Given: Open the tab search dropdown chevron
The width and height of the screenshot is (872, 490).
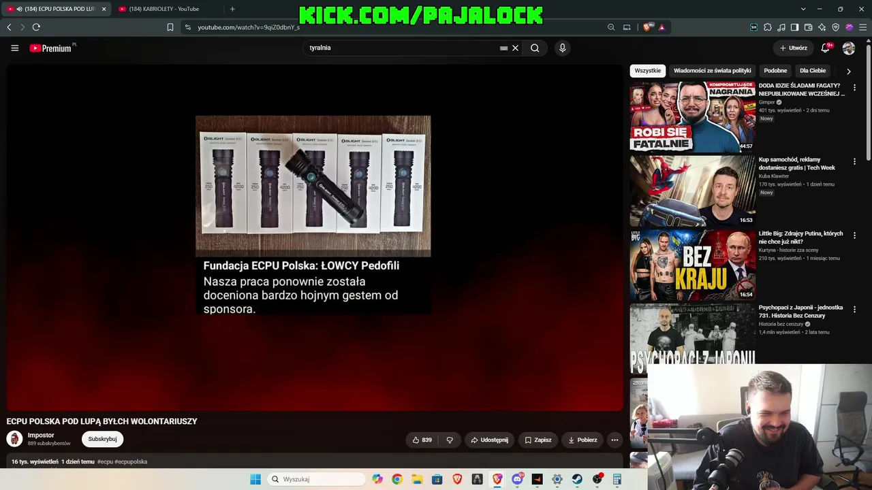Looking at the screenshot, I should pos(803,9).
